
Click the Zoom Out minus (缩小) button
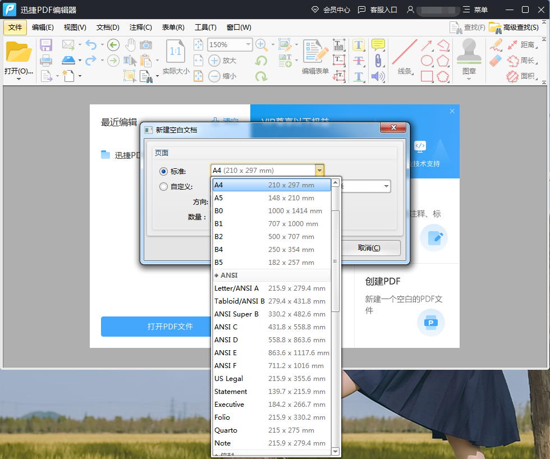coord(222,76)
